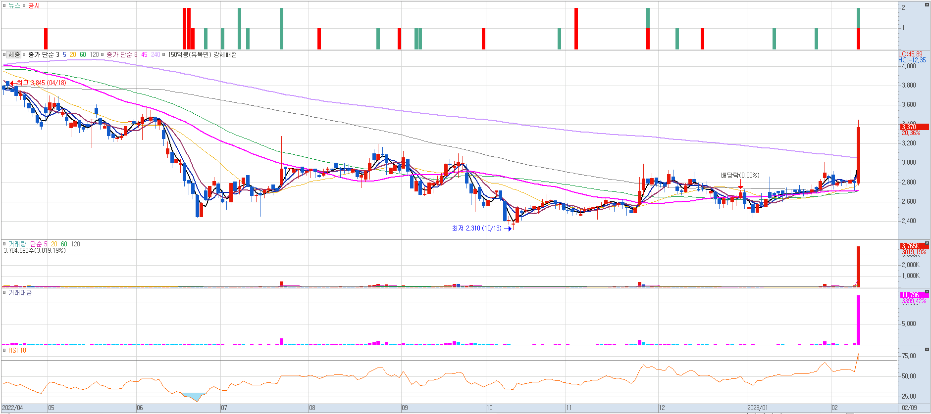Click the square marker beside 거래대금 label
Image resolution: width=931 pixels, height=414 pixels.
(x=4, y=292)
